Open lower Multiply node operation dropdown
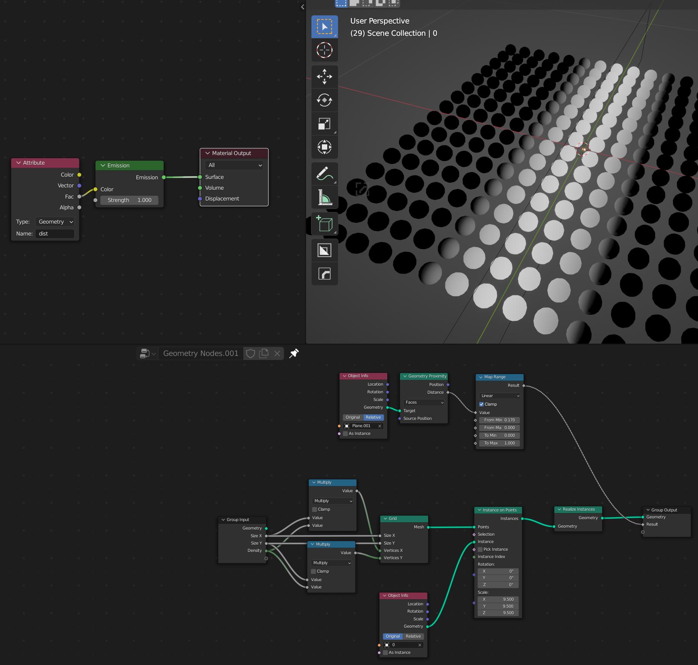Viewport: 698px width, 665px height. (x=331, y=563)
